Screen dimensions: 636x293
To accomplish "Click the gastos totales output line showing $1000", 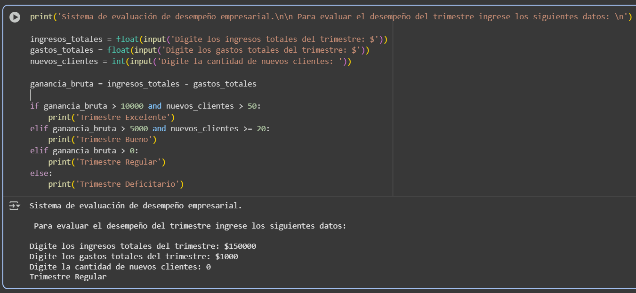I will [x=133, y=257].
